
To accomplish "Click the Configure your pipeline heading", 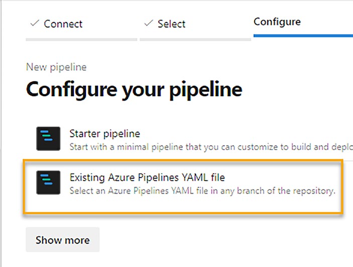I will pyautogui.click(x=134, y=90).
